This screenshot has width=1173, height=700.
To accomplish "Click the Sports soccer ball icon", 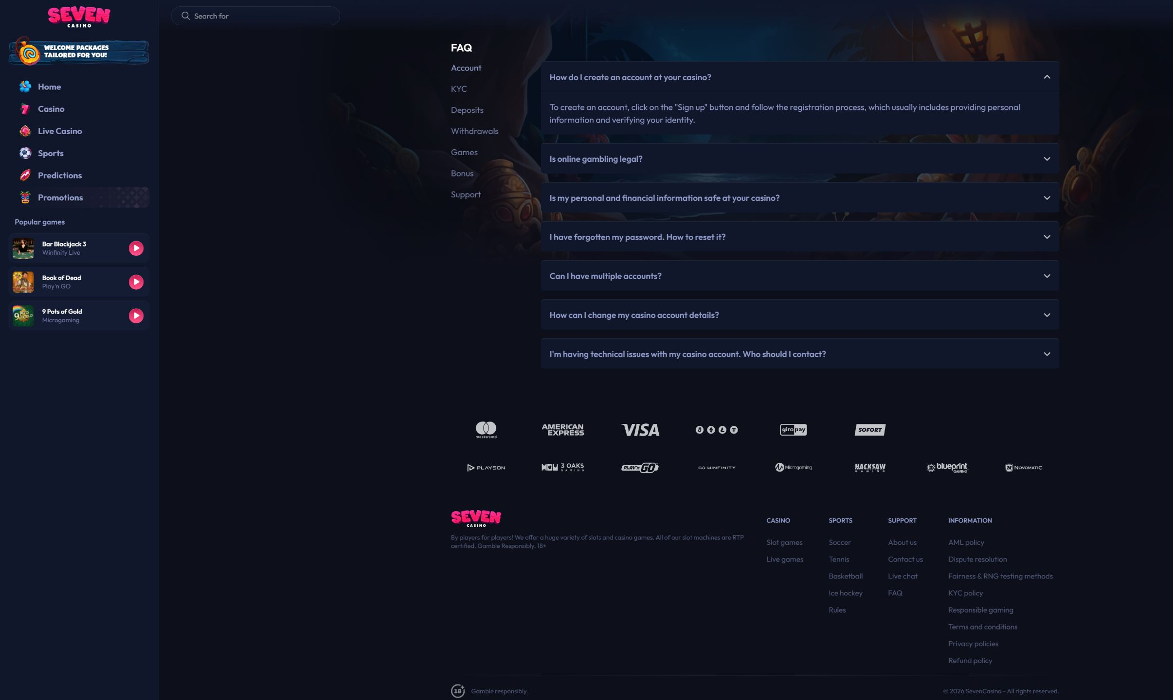I will pos(25,153).
